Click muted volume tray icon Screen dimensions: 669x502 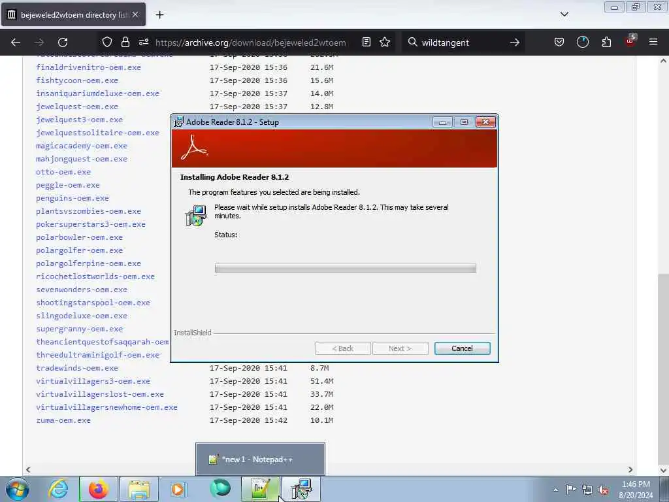(x=603, y=490)
